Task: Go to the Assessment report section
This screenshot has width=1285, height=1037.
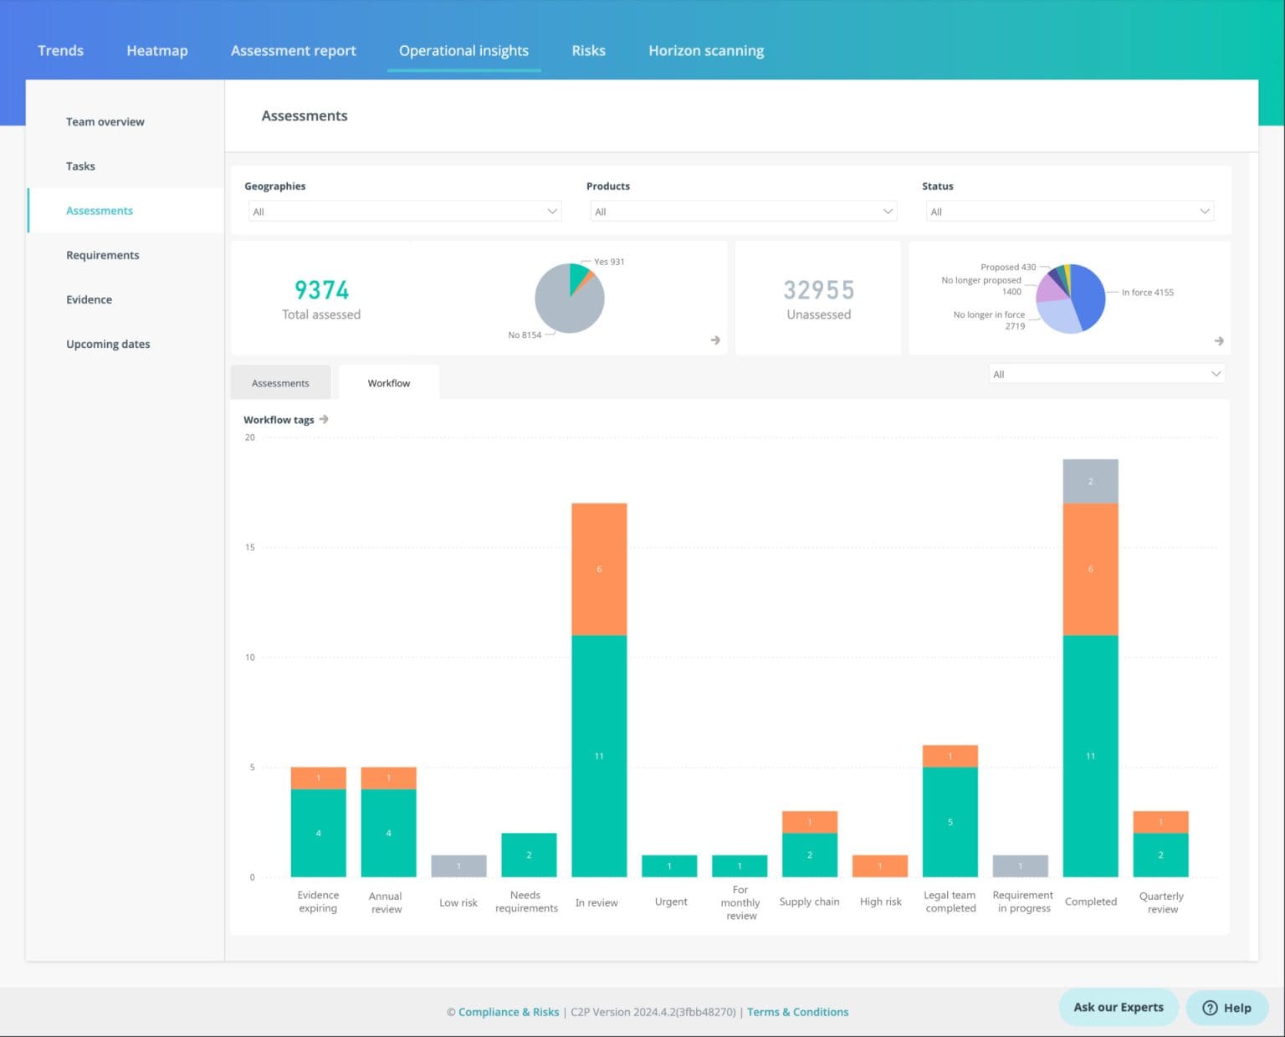Action: pos(293,50)
